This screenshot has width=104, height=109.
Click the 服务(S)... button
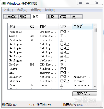pos(85,94)
